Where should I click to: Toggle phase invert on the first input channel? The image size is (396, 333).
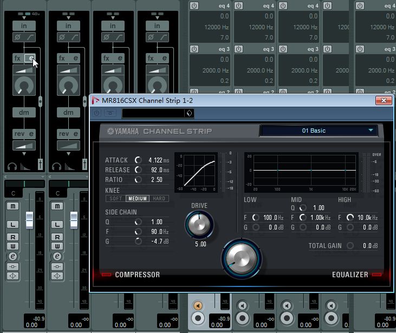[17, 37]
